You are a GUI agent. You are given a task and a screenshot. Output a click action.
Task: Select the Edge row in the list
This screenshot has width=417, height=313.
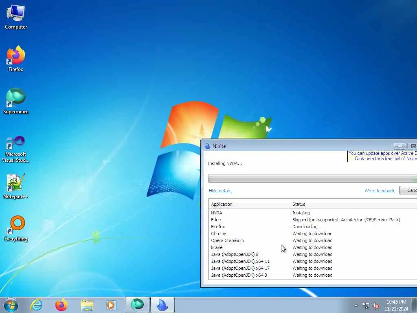312,220
